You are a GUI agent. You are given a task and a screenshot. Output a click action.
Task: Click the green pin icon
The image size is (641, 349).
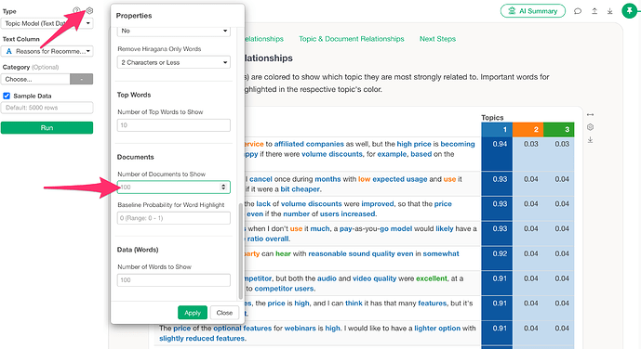tap(629, 10)
